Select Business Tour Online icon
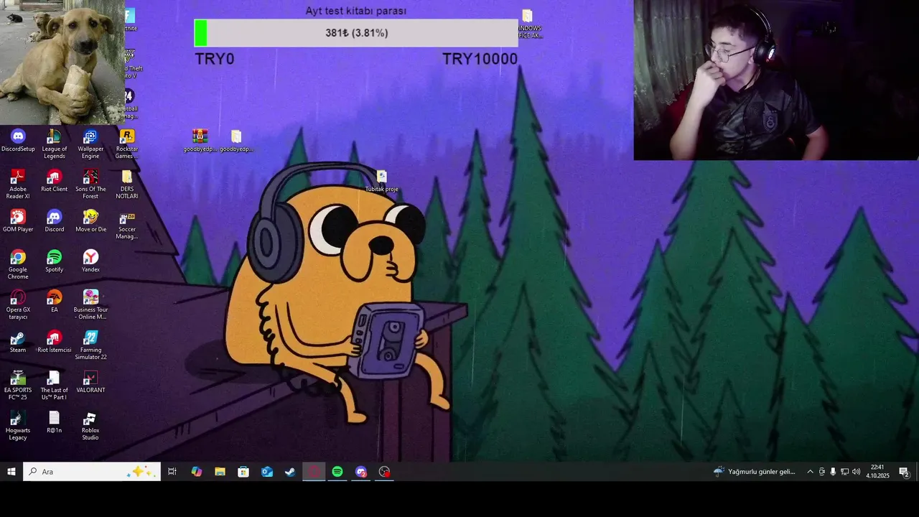This screenshot has width=919, height=517. [x=90, y=304]
